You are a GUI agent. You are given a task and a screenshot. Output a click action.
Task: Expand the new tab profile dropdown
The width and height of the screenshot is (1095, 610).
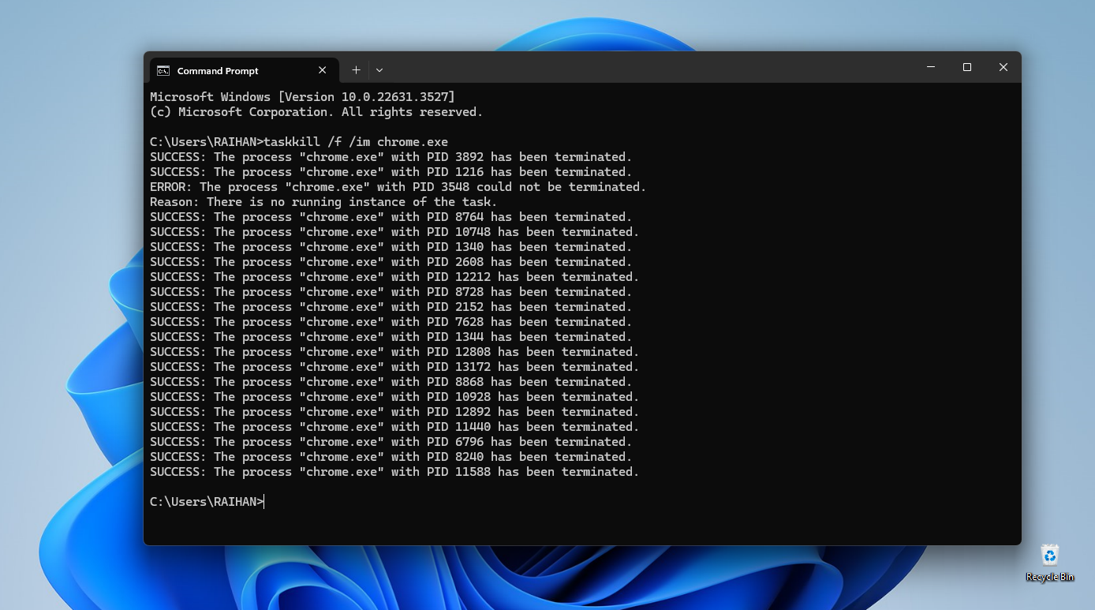tap(379, 70)
